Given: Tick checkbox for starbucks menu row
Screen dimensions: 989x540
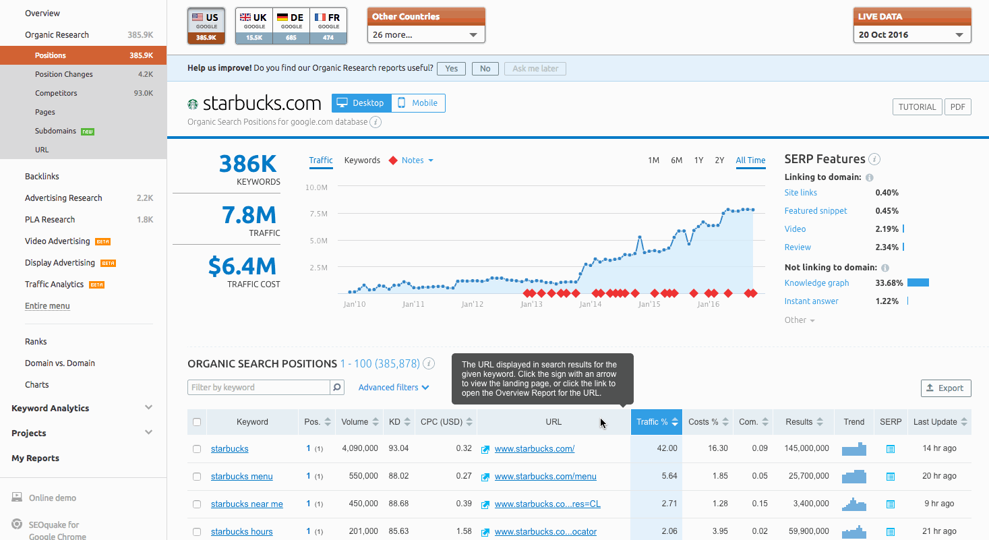Looking at the screenshot, I should (x=197, y=477).
